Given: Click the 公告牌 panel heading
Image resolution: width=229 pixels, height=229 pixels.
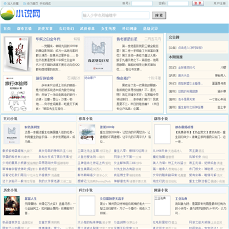Looking at the screenshot, I should coord(174,38).
